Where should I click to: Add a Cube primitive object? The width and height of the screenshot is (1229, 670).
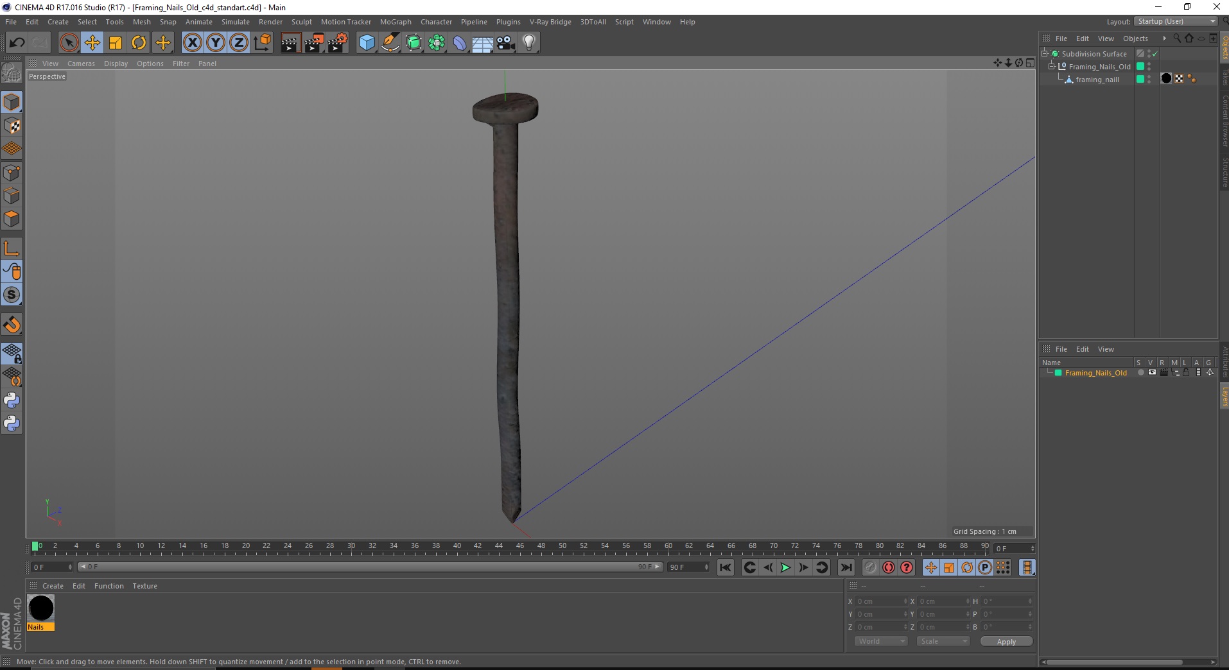367,43
